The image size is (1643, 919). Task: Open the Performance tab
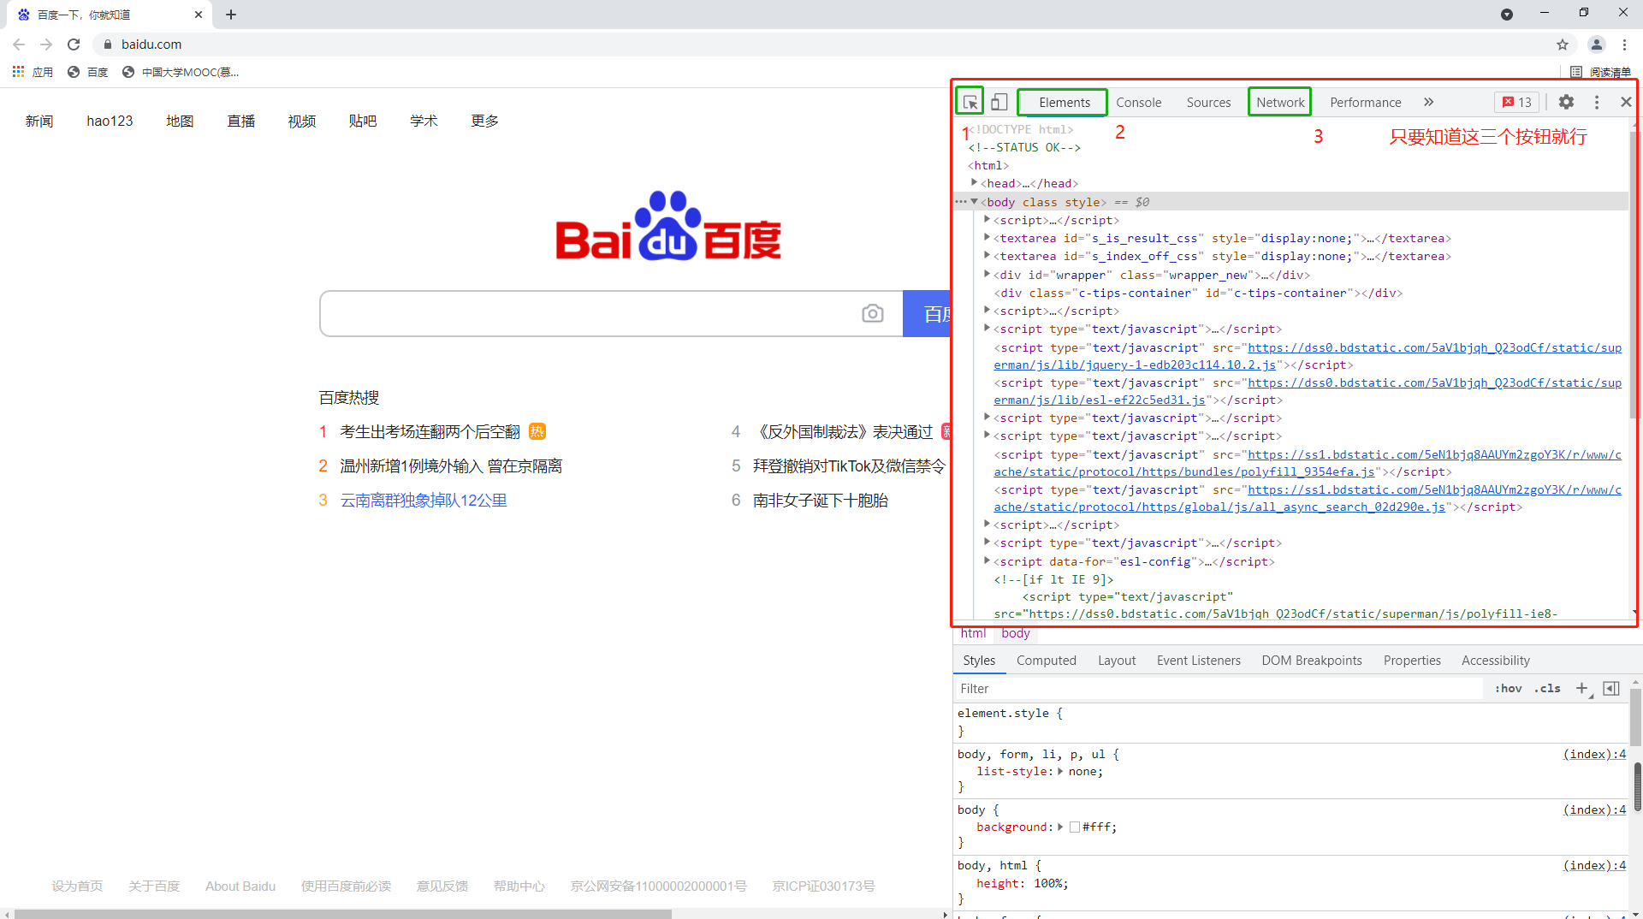point(1366,102)
